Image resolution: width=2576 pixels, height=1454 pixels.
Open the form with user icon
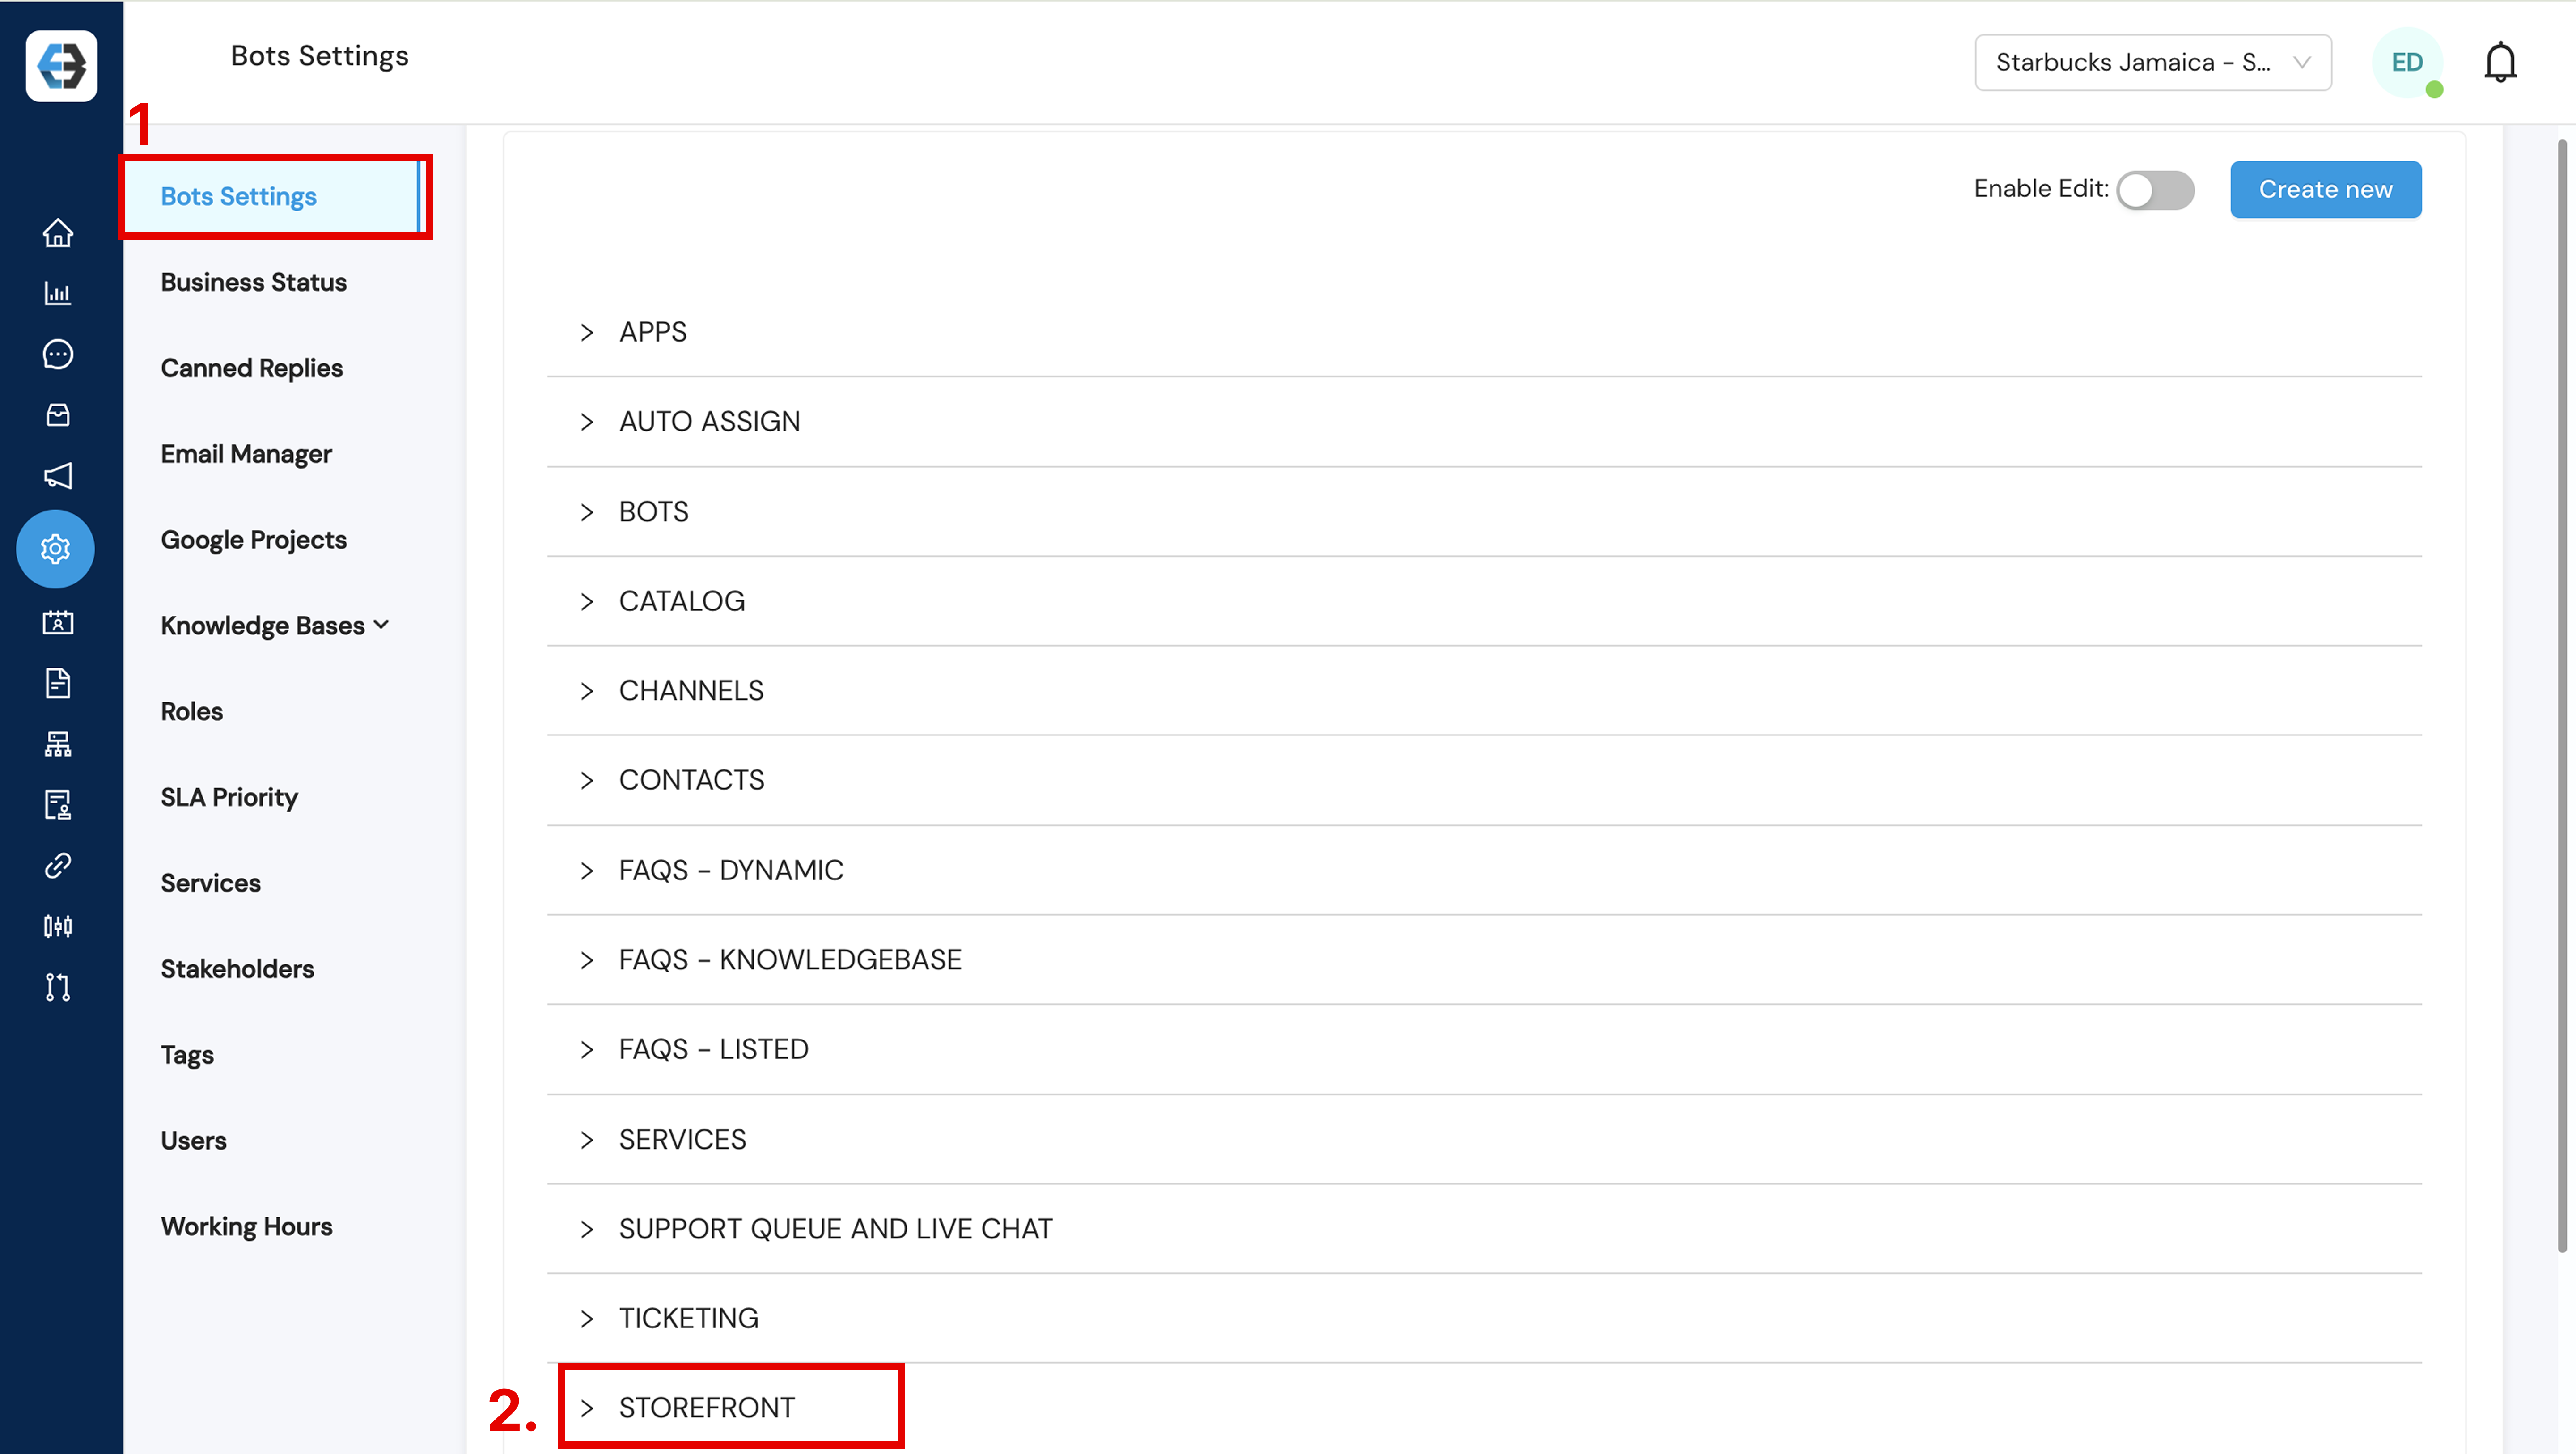click(x=58, y=805)
